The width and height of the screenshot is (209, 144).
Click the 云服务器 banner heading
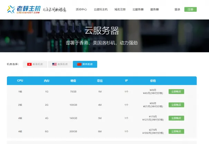coord(102,31)
